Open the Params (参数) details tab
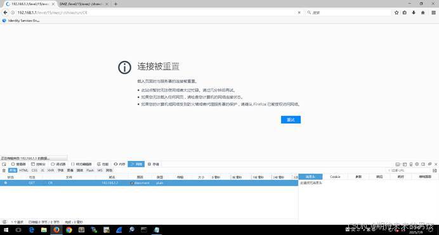 click(358, 177)
